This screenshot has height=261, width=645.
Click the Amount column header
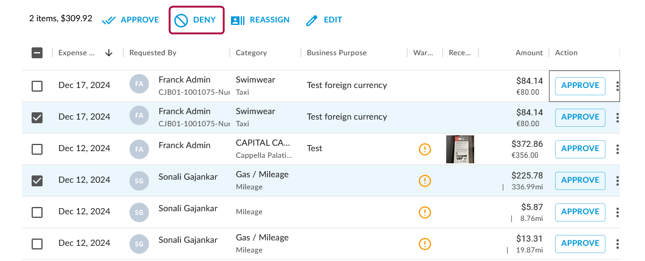[x=529, y=53]
